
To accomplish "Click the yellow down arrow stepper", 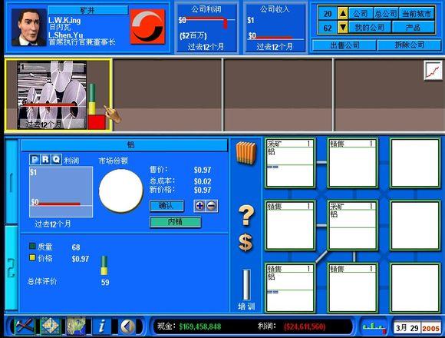I will 343,28.
